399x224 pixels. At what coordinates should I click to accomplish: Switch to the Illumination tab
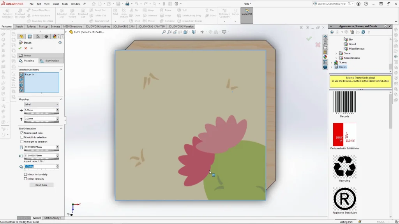coord(51,61)
